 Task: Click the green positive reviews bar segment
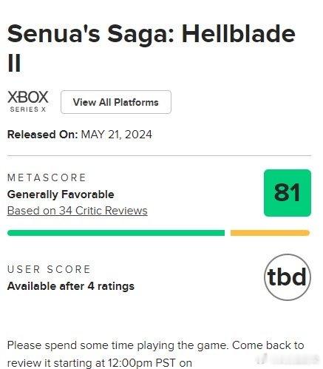tap(116, 233)
